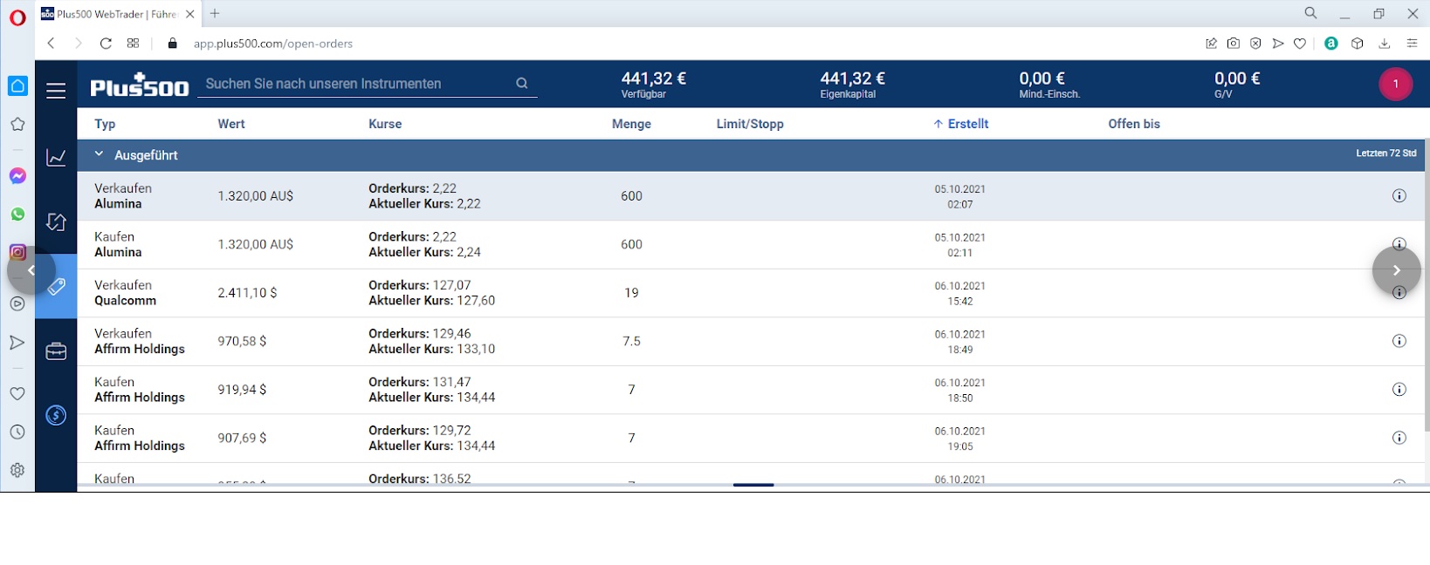Sort by the Typ column header
Image resolution: width=1430 pixels, height=565 pixels.
click(x=105, y=124)
